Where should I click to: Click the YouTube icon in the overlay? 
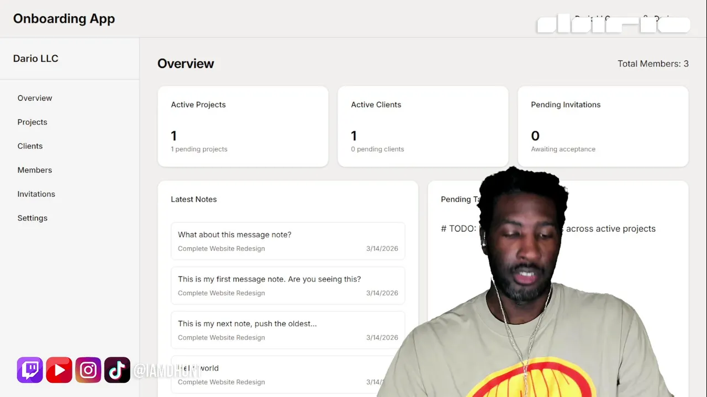click(x=59, y=370)
